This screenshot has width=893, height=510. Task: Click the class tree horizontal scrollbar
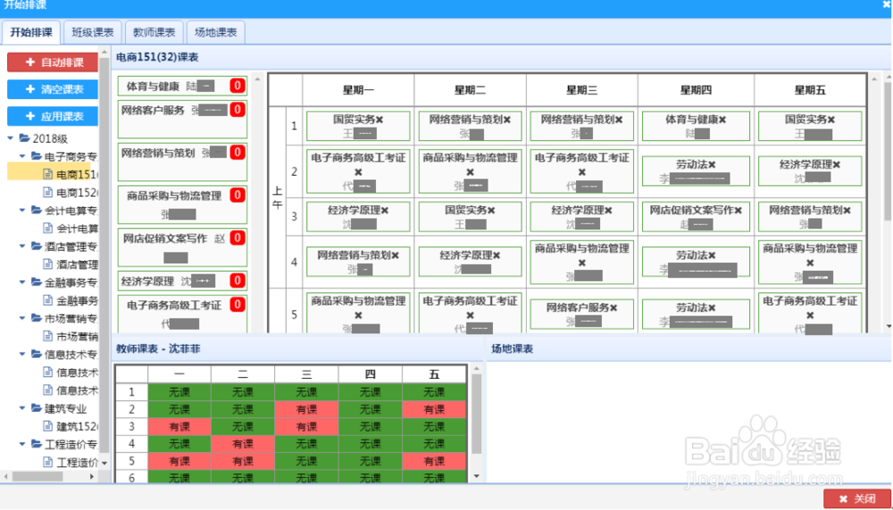click(x=38, y=476)
